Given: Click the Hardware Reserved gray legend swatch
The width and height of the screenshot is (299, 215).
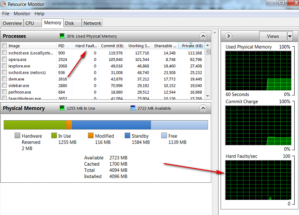Looking at the screenshot, I should [18, 135].
